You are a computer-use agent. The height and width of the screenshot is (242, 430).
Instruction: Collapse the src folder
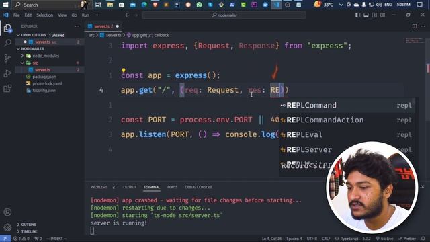(50, 63)
